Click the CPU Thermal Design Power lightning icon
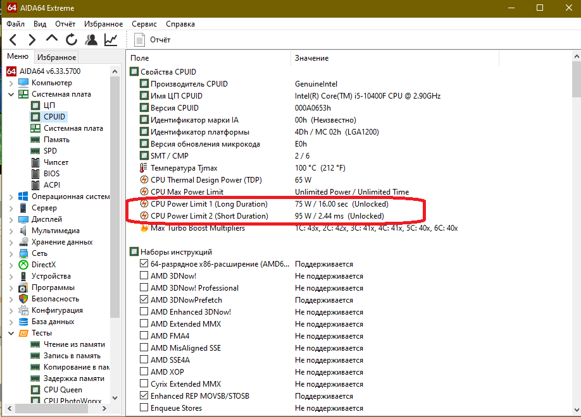The width and height of the screenshot is (581, 417). point(144,180)
